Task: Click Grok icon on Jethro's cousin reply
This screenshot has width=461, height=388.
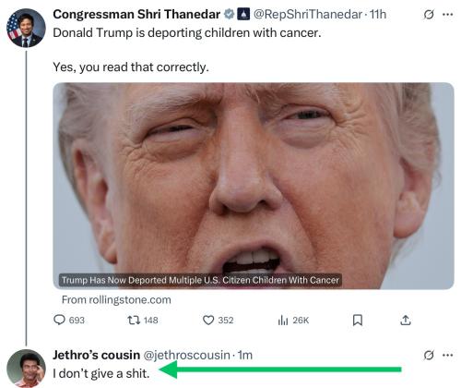Action: pyautogui.click(x=429, y=355)
